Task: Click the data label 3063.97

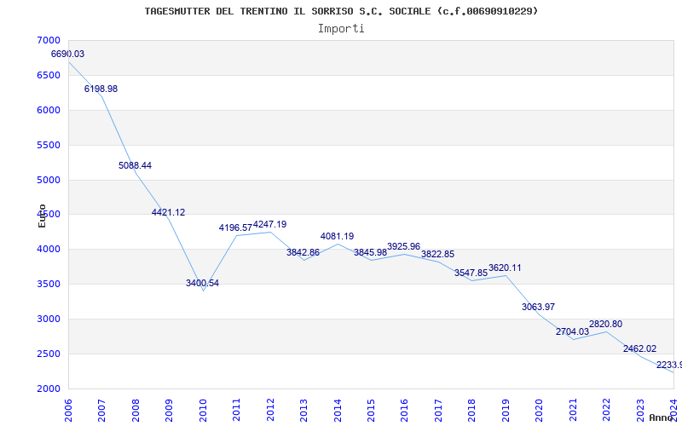Action: click(x=539, y=308)
